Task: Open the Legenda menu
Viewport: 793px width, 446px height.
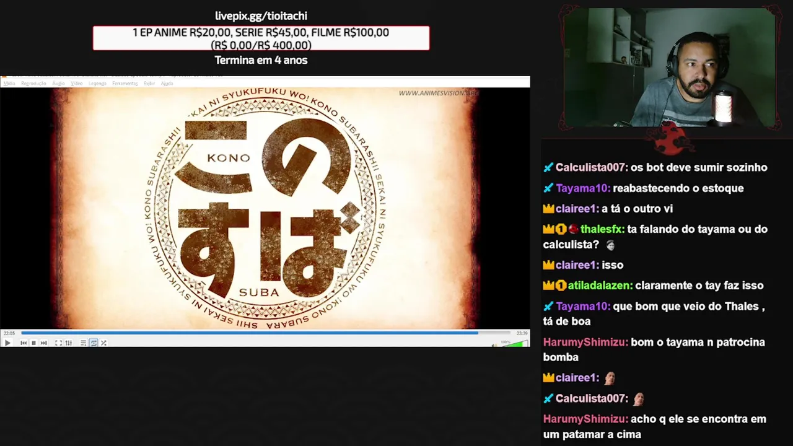Action: (97, 83)
